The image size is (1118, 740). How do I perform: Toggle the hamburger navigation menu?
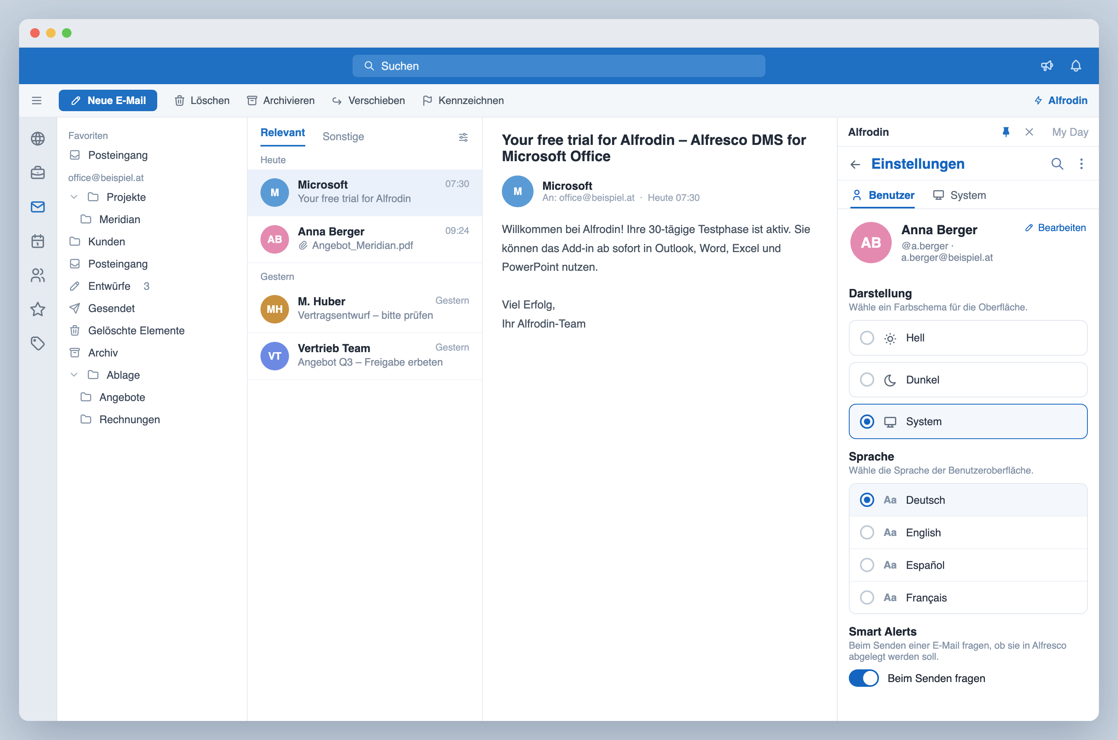(37, 100)
